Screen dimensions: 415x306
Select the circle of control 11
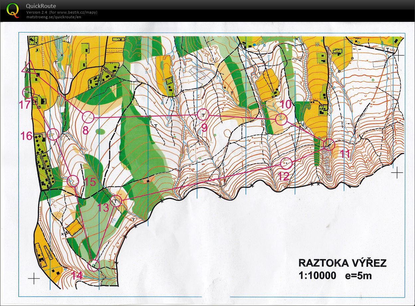point(329,145)
